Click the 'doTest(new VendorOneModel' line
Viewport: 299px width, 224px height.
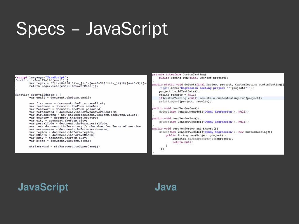[x=204, y=112]
